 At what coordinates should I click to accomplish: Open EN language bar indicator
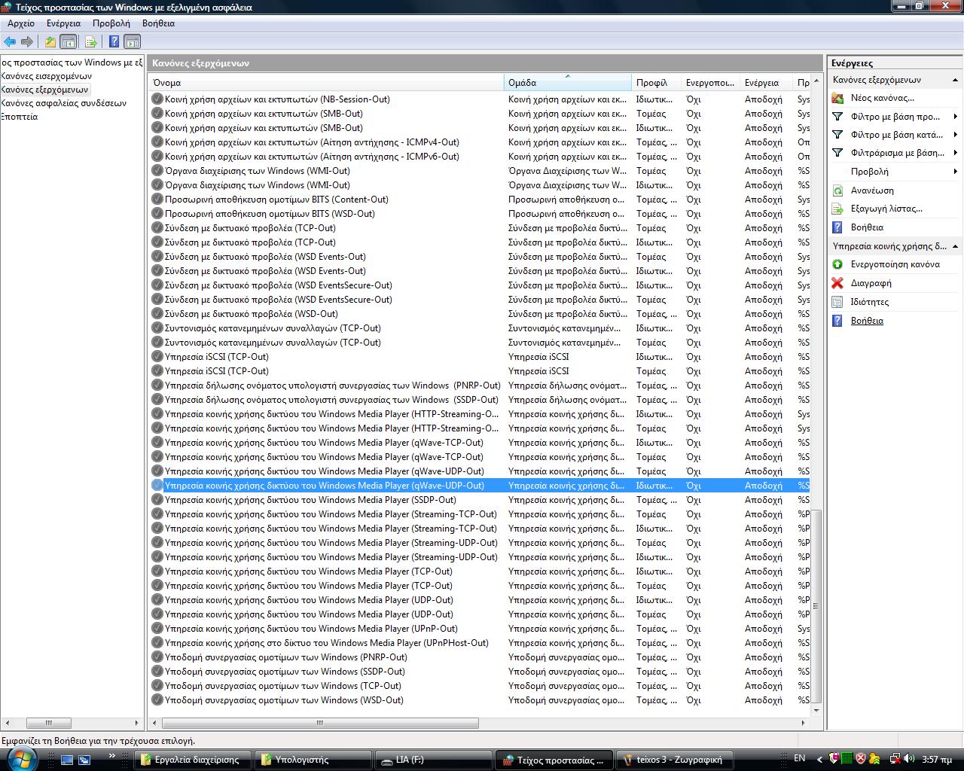(x=800, y=758)
